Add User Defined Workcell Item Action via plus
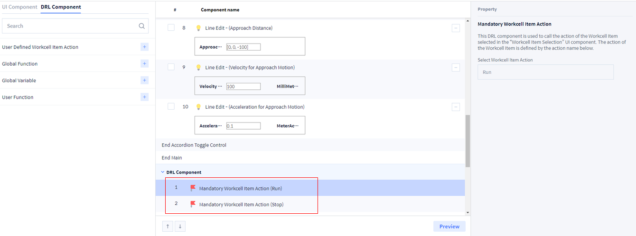 [144, 47]
